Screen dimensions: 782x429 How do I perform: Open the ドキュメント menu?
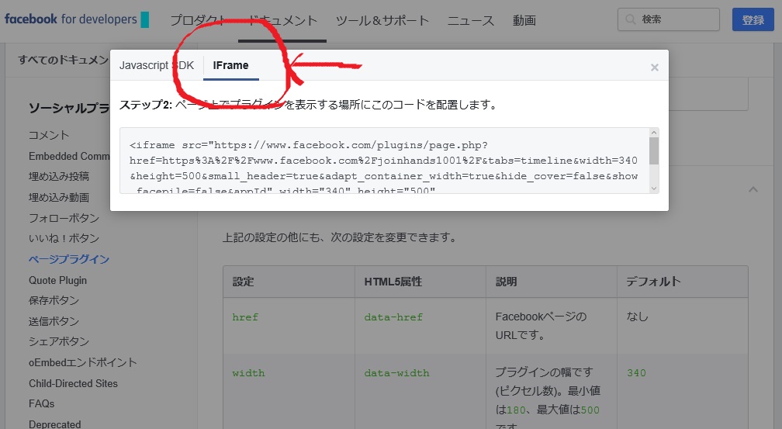(x=282, y=20)
